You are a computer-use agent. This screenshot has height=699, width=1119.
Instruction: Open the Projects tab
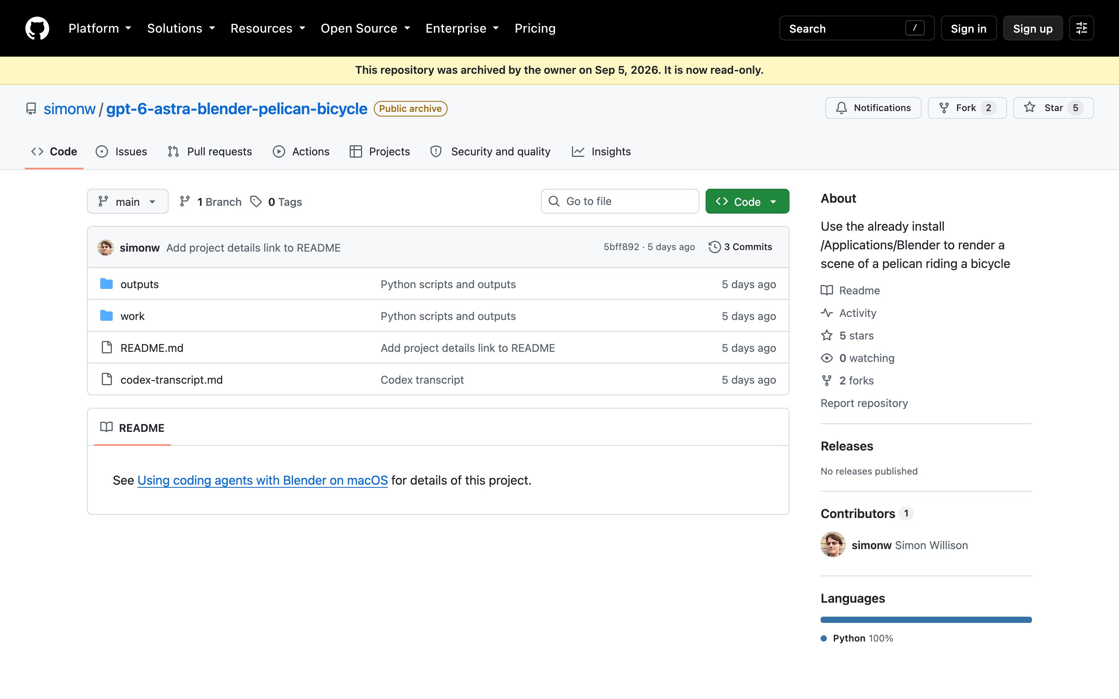tap(380, 151)
